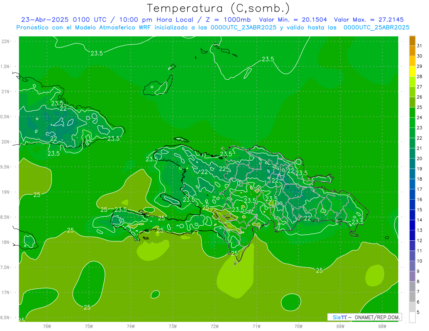The image size is (429, 331).
Task: Click the "Sisπ" logo text
Action: (x=339, y=317)
